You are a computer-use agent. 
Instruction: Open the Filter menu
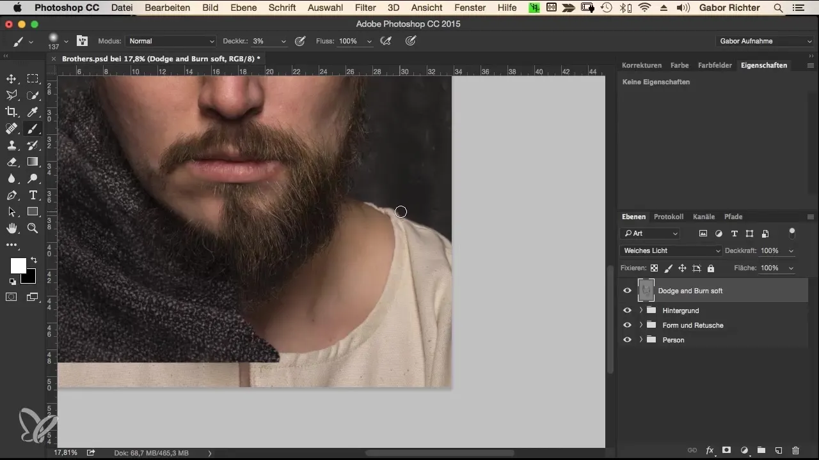(x=365, y=8)
